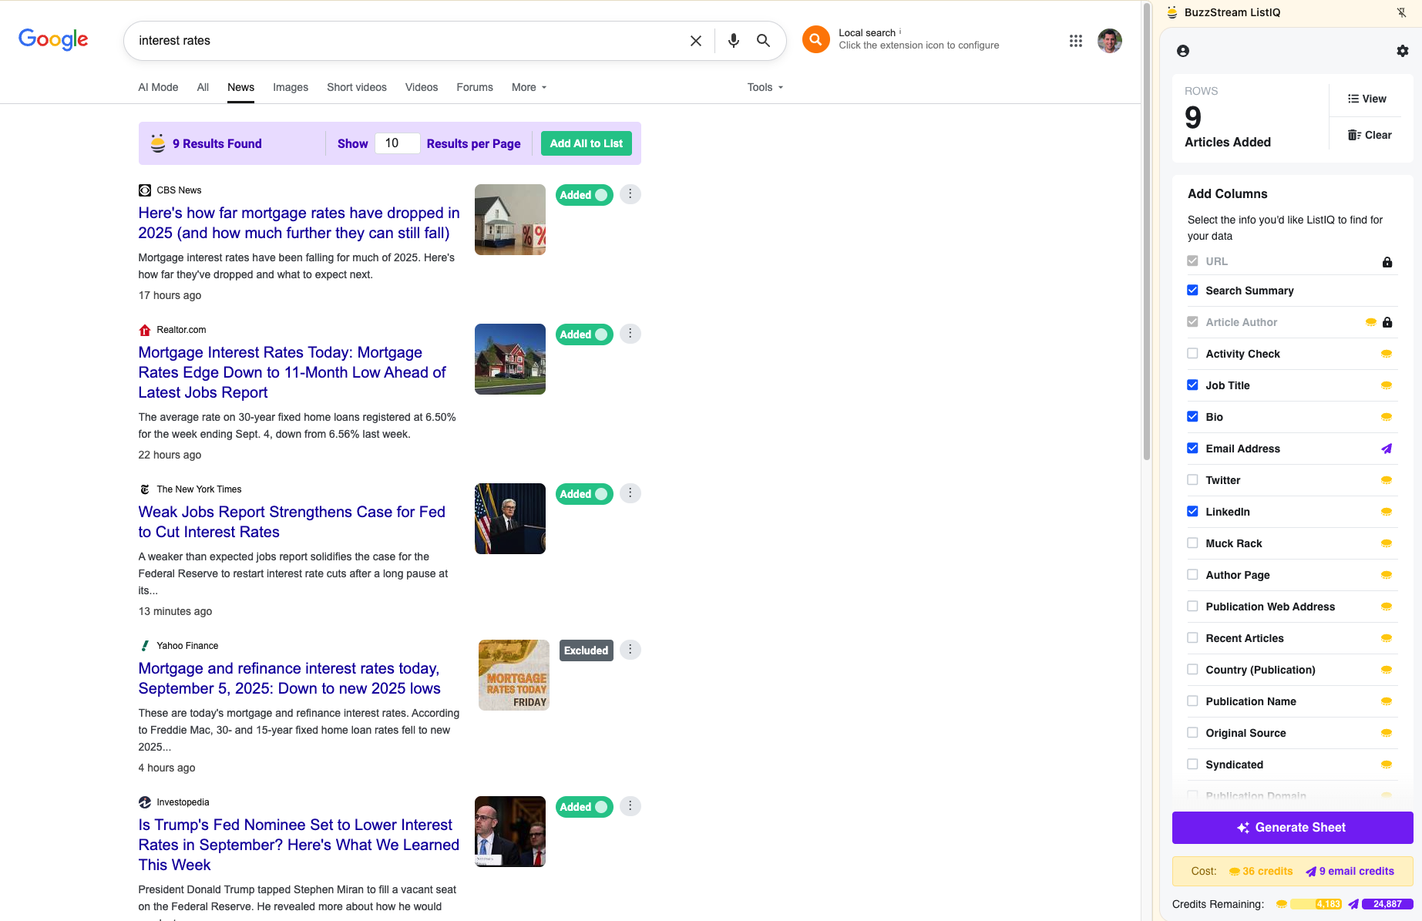This screenshot has width=1422, height=921.
Task: Clear the Google search box with X
Action: coord(695,41)
